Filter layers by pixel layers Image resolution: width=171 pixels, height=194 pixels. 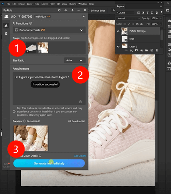tap(138, 13)
